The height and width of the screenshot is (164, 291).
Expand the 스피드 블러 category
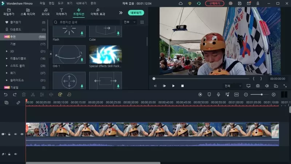coord(7,66)
